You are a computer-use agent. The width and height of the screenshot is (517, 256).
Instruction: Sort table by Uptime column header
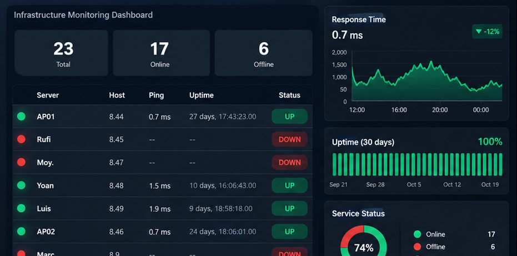(202, 96)
